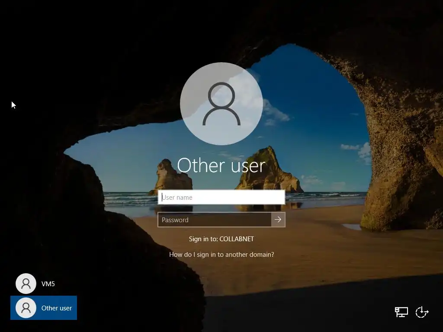The width and height of the screenshot is (443, 332).
Task: Open the Ease of Access icon
Action: pos(422,312)
